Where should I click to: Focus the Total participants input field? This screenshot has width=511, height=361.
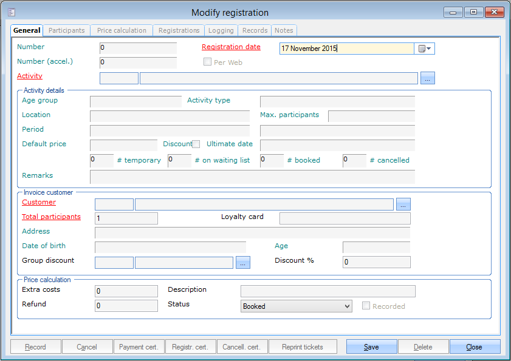coord(126,218)
